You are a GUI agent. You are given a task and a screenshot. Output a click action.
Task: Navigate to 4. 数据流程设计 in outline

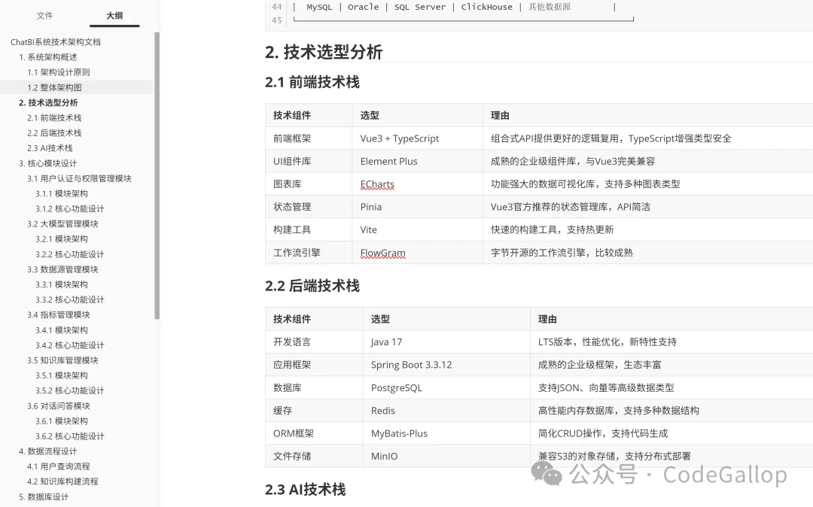pyautogui.click(x=47, y=451)
